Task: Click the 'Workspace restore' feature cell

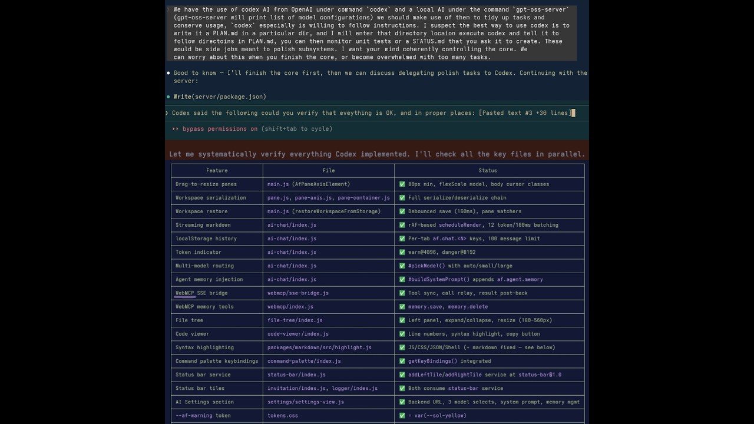Action: coord(217,211)
